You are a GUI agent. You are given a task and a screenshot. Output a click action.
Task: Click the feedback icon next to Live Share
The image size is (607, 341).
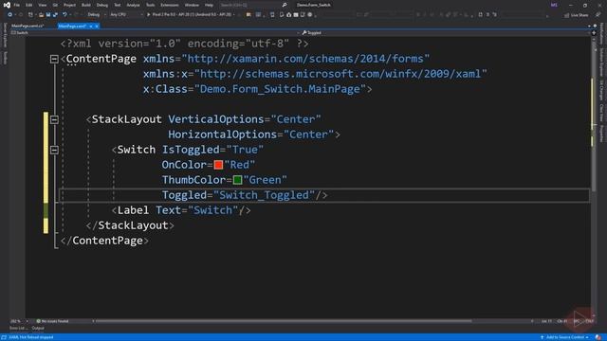coord(598,15)
